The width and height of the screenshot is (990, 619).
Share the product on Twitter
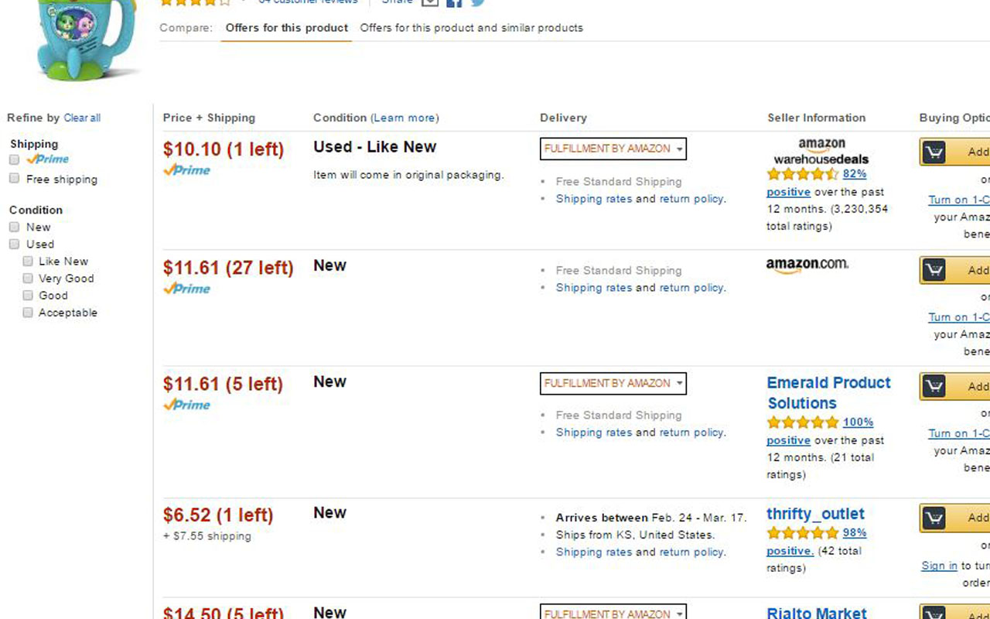[478, 2]
